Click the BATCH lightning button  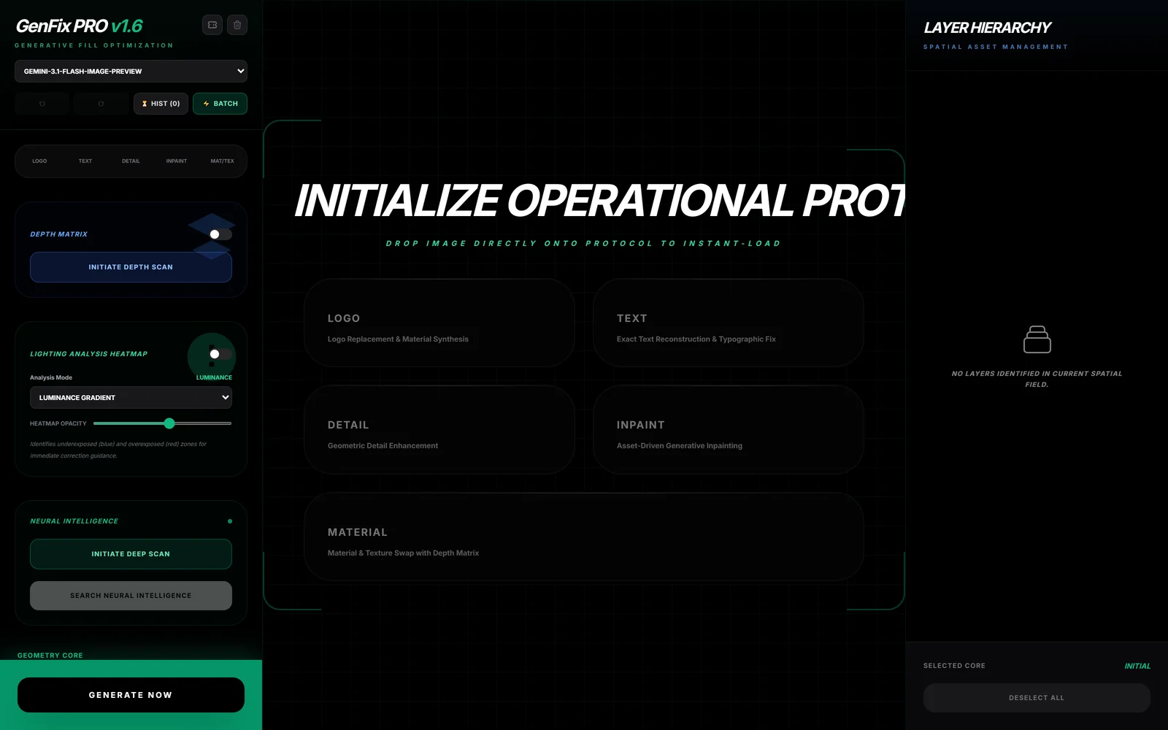pyautogui.click(x=220, y=104)
